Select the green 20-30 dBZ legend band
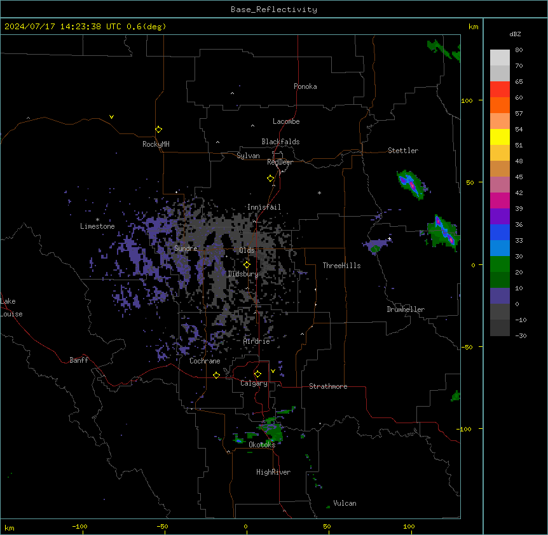Image resolution: width=548 pixels, height=535 pixels. tap(500, 264)
